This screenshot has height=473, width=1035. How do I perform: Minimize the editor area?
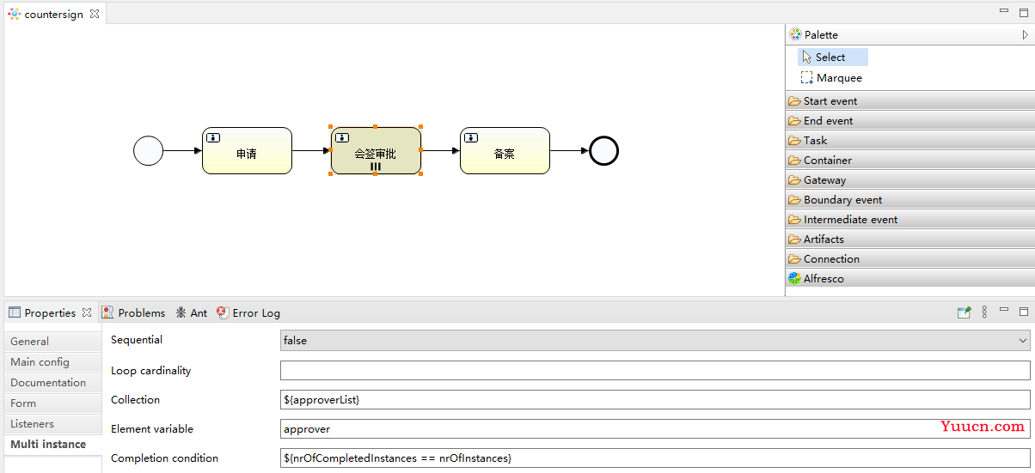pyautogui.click(x=1004, y=10)
